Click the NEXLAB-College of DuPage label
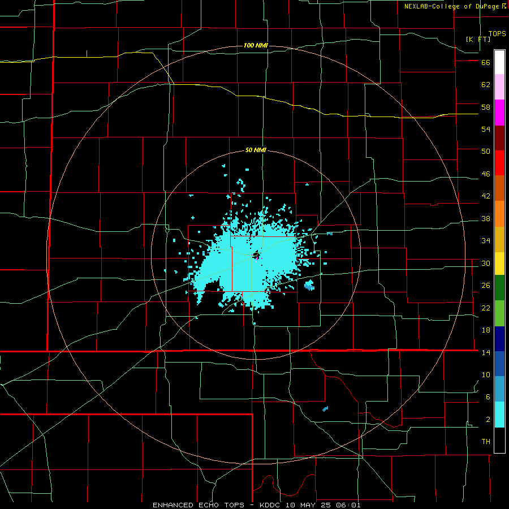This screenshot has height=509, width=509. coord(451,6)
